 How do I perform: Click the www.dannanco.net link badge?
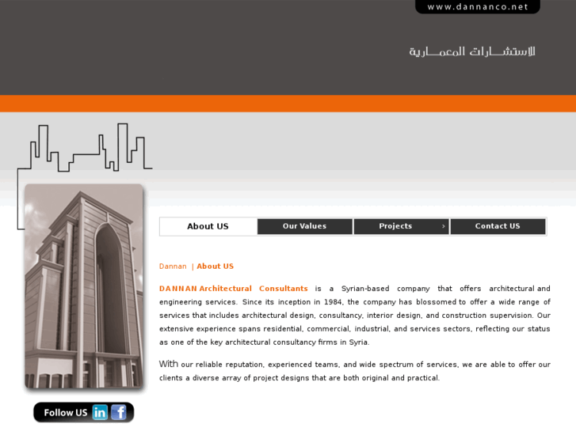[x=478, y=6]
